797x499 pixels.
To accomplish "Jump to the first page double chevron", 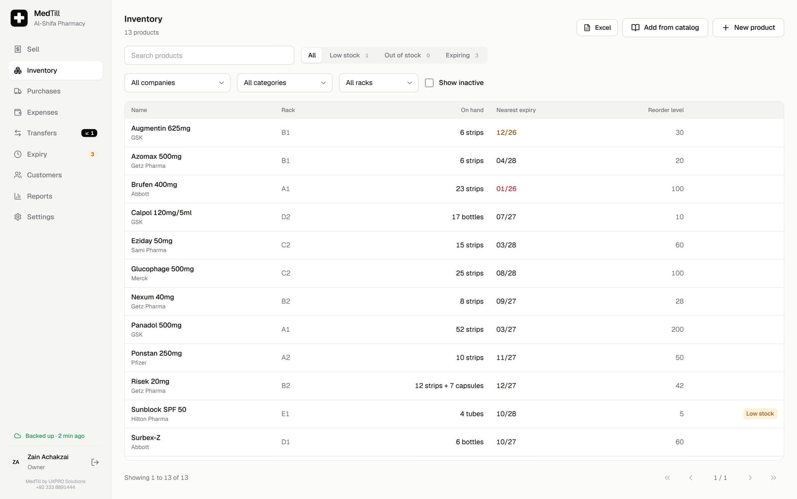I will pyautogui.click(x=667, y=478).
